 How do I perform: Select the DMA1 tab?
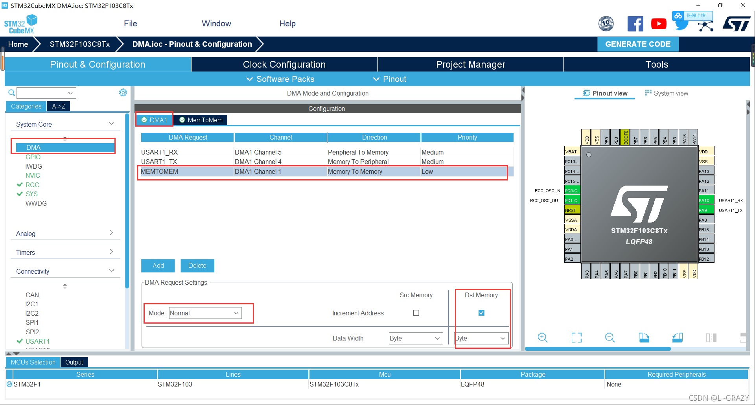pos(155,120)
